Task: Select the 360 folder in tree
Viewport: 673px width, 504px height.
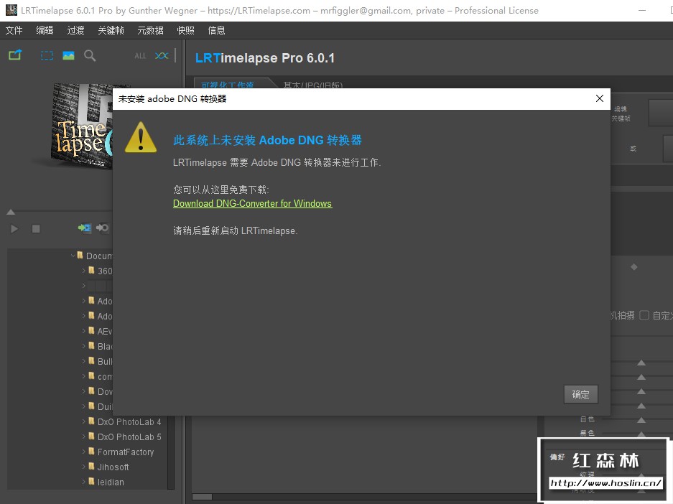Action: coord(105,271)
